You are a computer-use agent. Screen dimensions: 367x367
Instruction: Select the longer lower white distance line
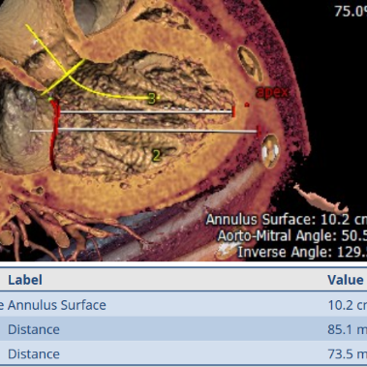click(x=143, y=131)
